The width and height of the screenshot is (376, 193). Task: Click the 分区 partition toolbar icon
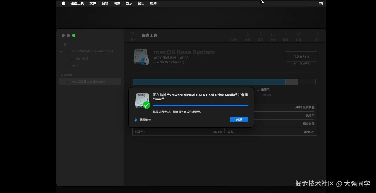pyautogui.click(x=260, y=34)
